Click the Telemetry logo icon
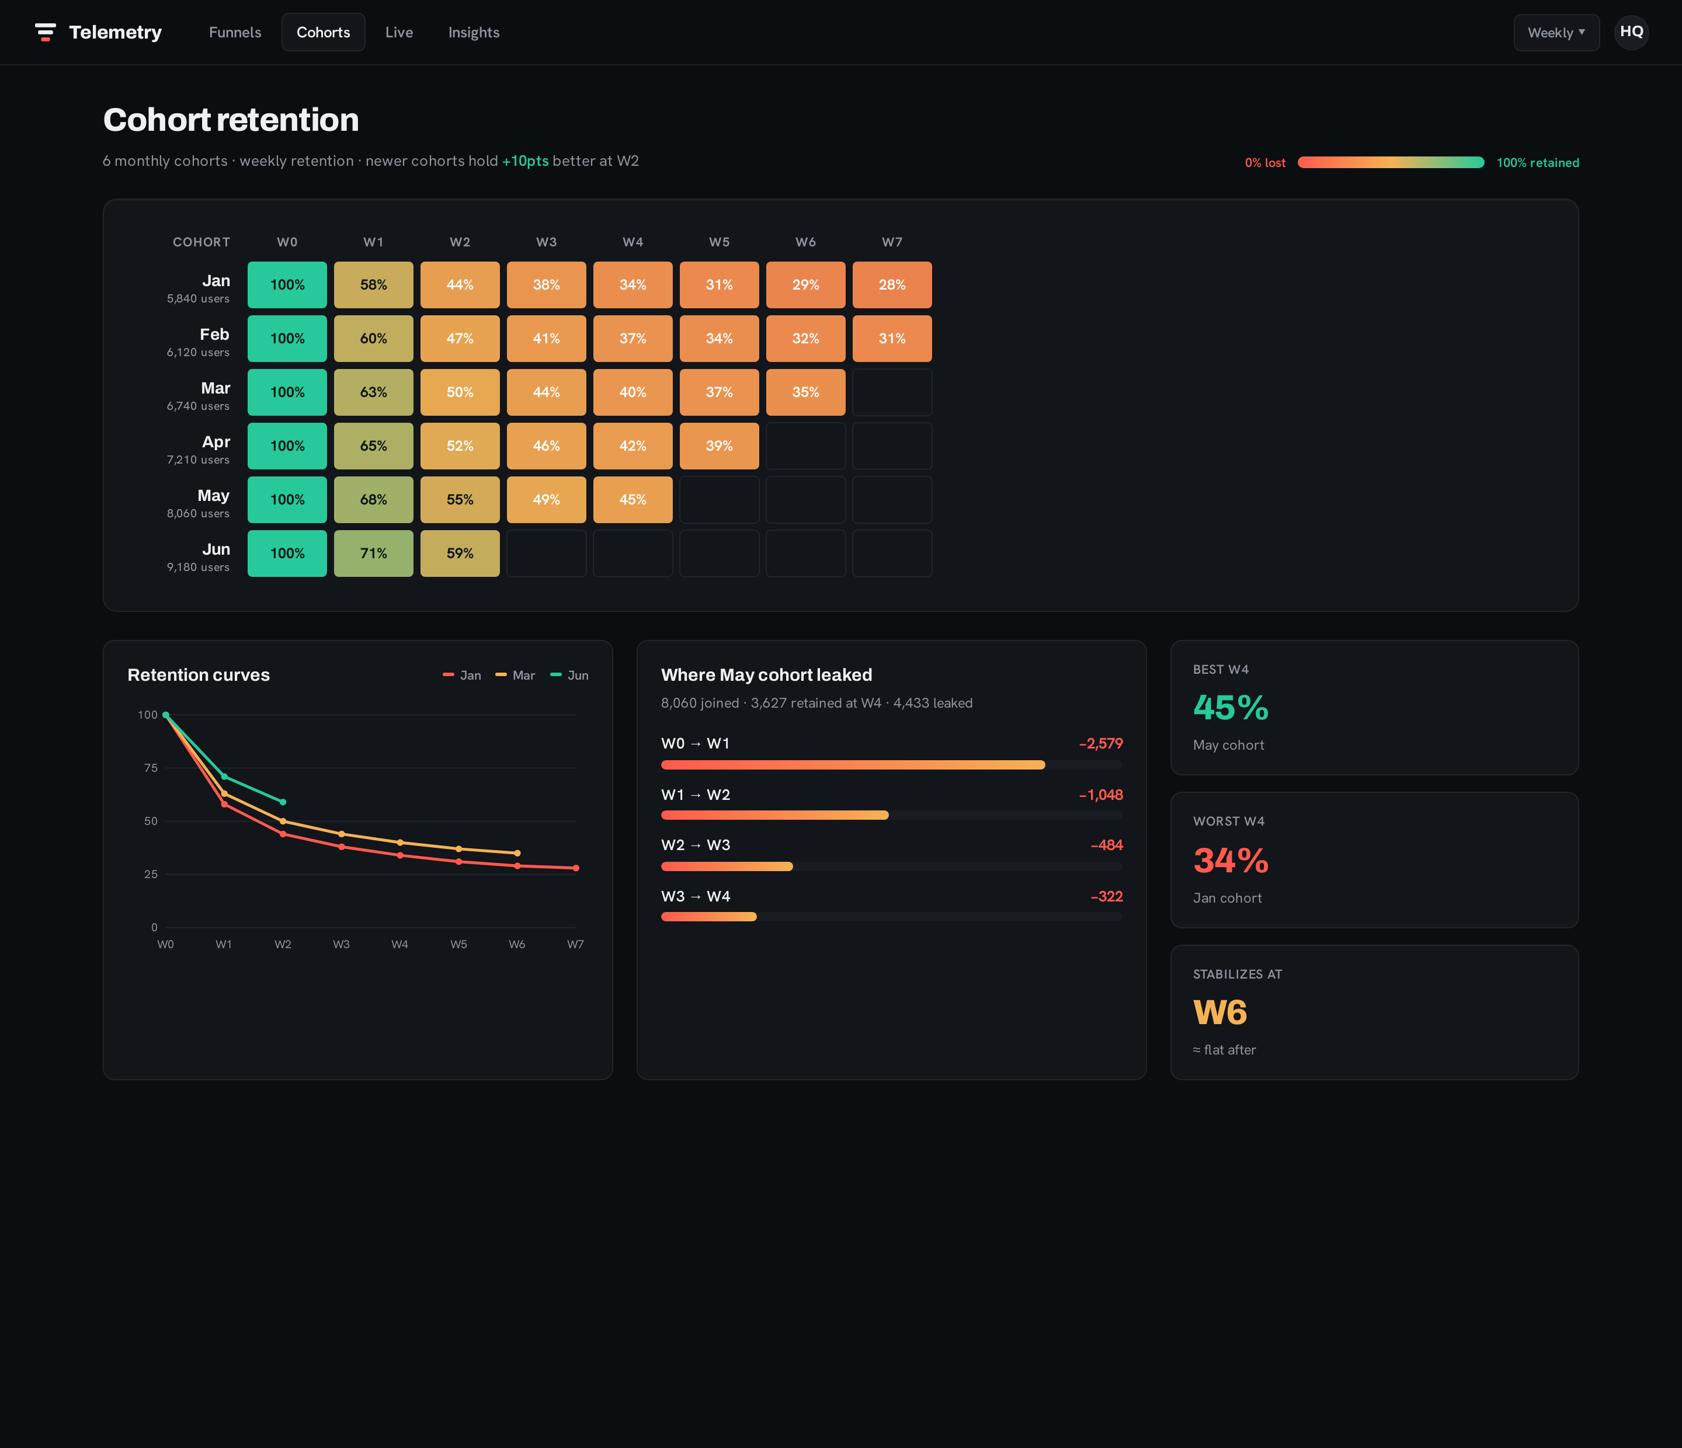This screenshot has height=1448, width=1682. pyautogui.click(x=46, y=33)
